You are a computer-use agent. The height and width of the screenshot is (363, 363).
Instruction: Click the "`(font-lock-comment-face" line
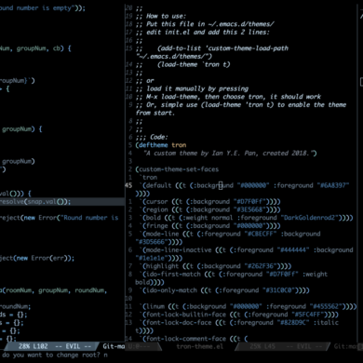(x=194, y=339)
